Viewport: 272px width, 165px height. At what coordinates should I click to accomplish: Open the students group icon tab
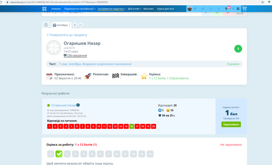(x=46, y=25)
